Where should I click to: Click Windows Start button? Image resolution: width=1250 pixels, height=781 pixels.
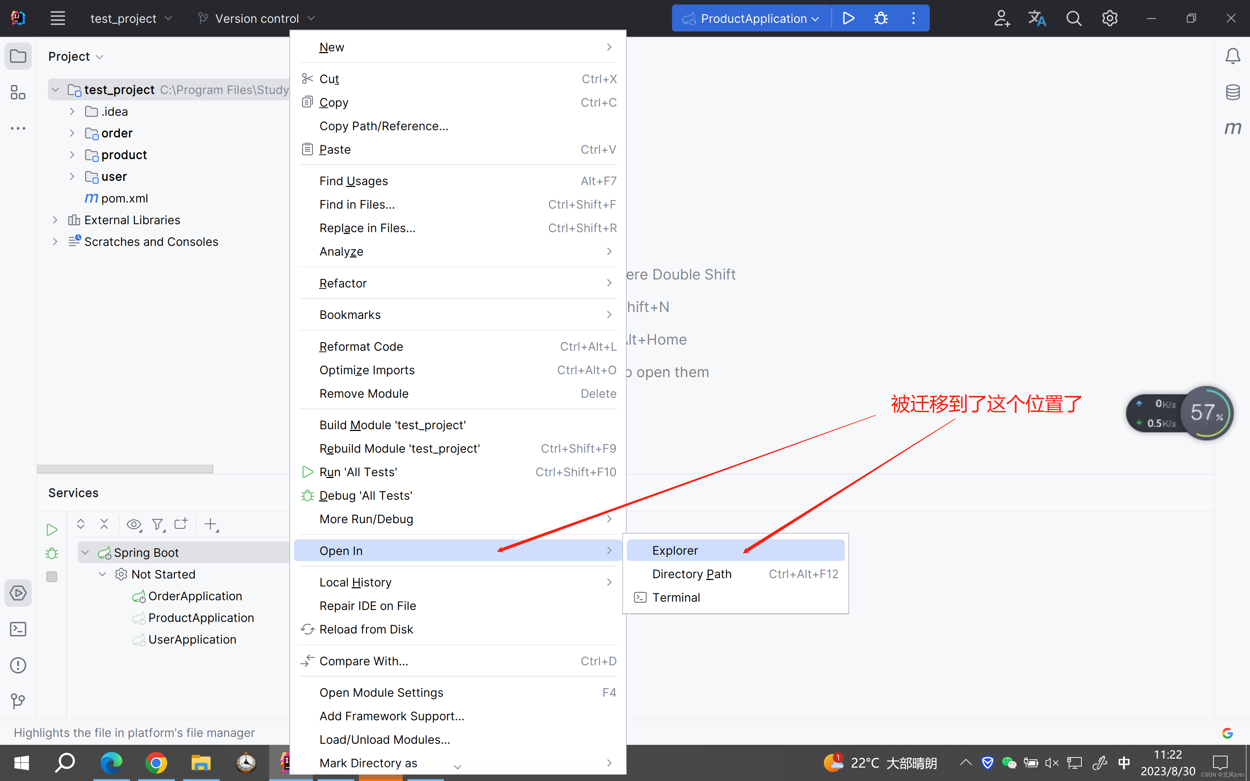coord(21,763)
